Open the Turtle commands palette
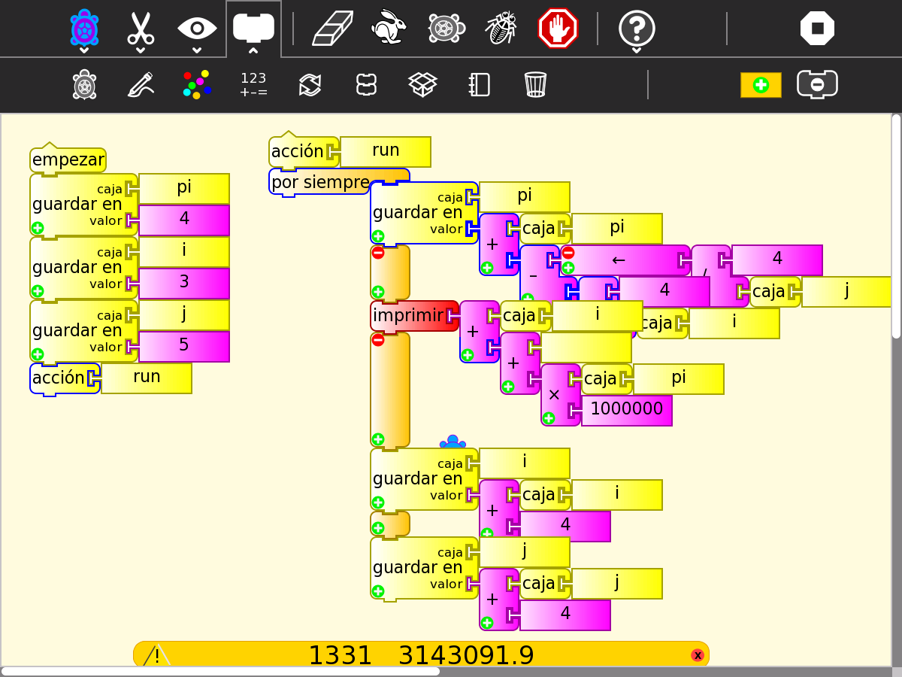 pyautogui.click(x=84, y=84)
